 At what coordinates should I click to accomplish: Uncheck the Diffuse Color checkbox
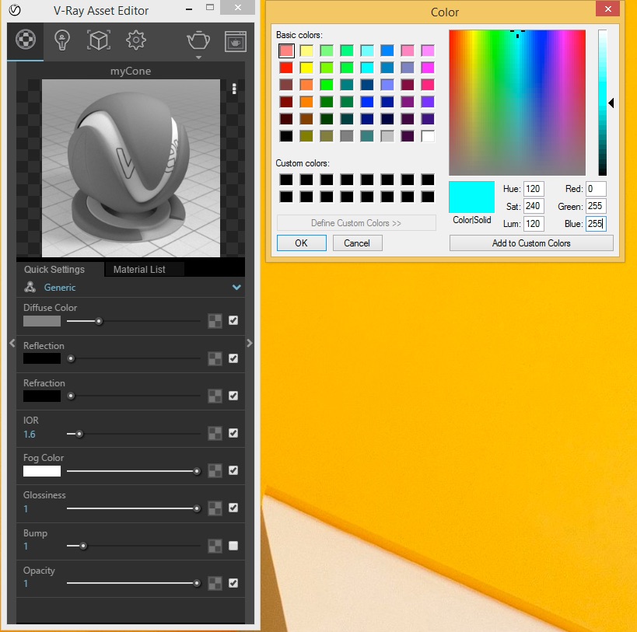pyautogui.click(x=233, y=320)
